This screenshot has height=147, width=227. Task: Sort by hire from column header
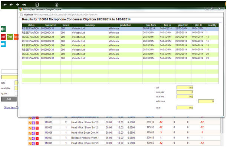tap(151, 25)
